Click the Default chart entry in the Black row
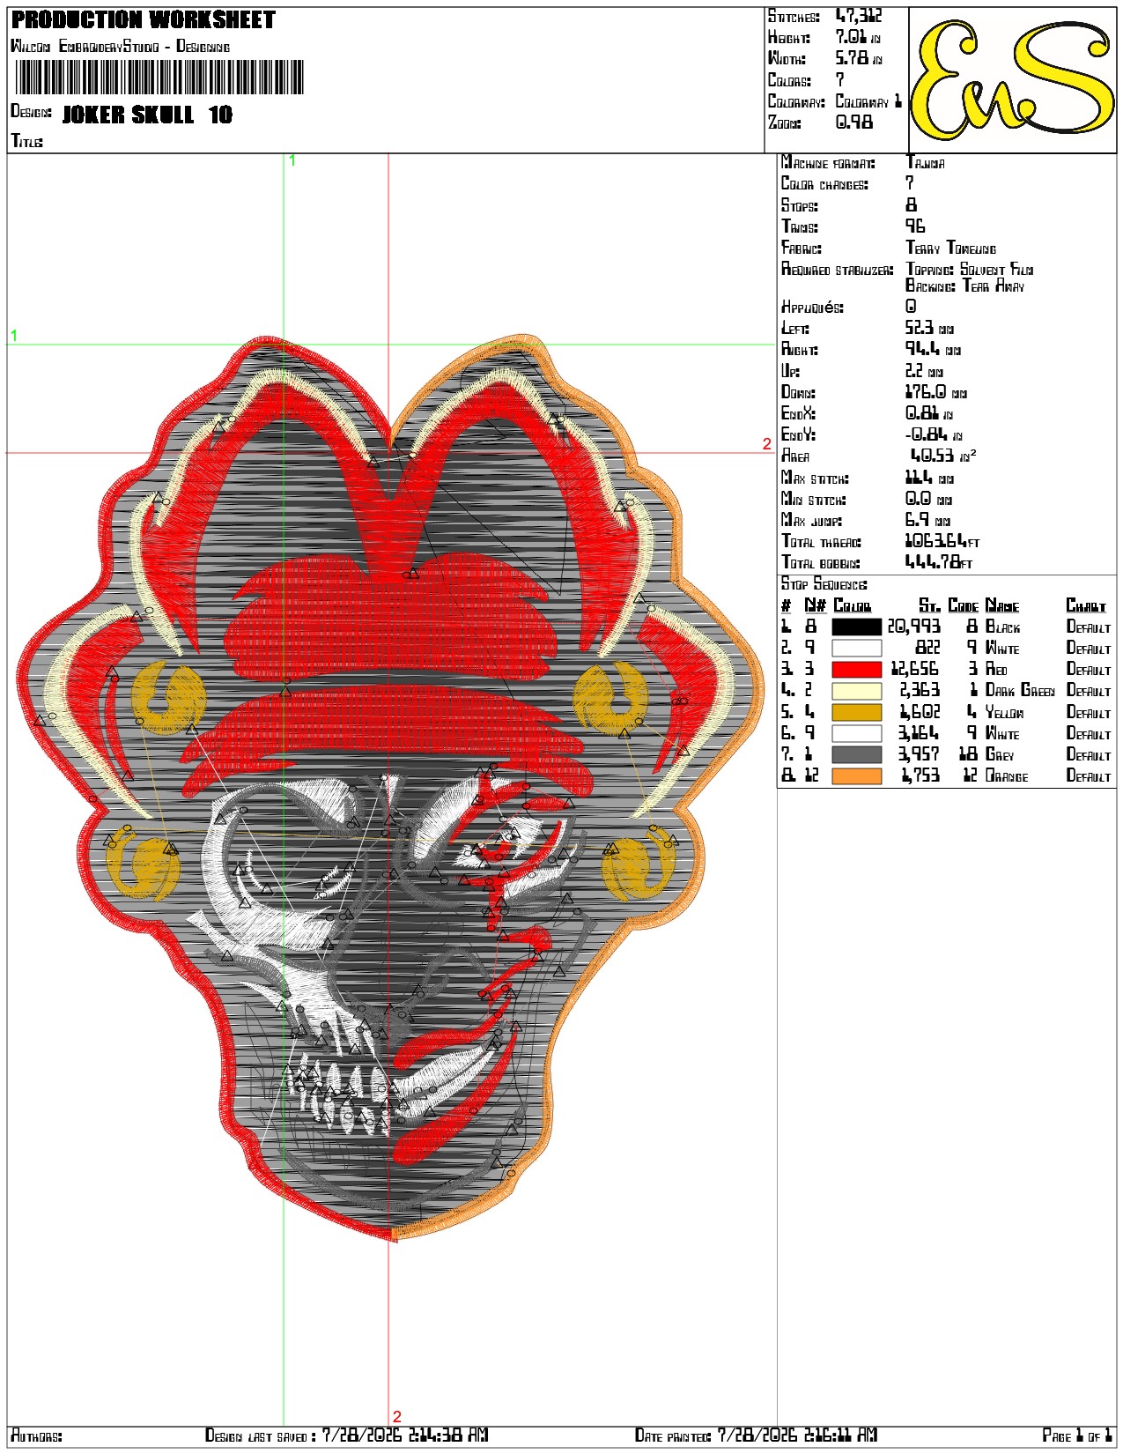Viewport: 1123px width, 1454px height. point(1089,627)
